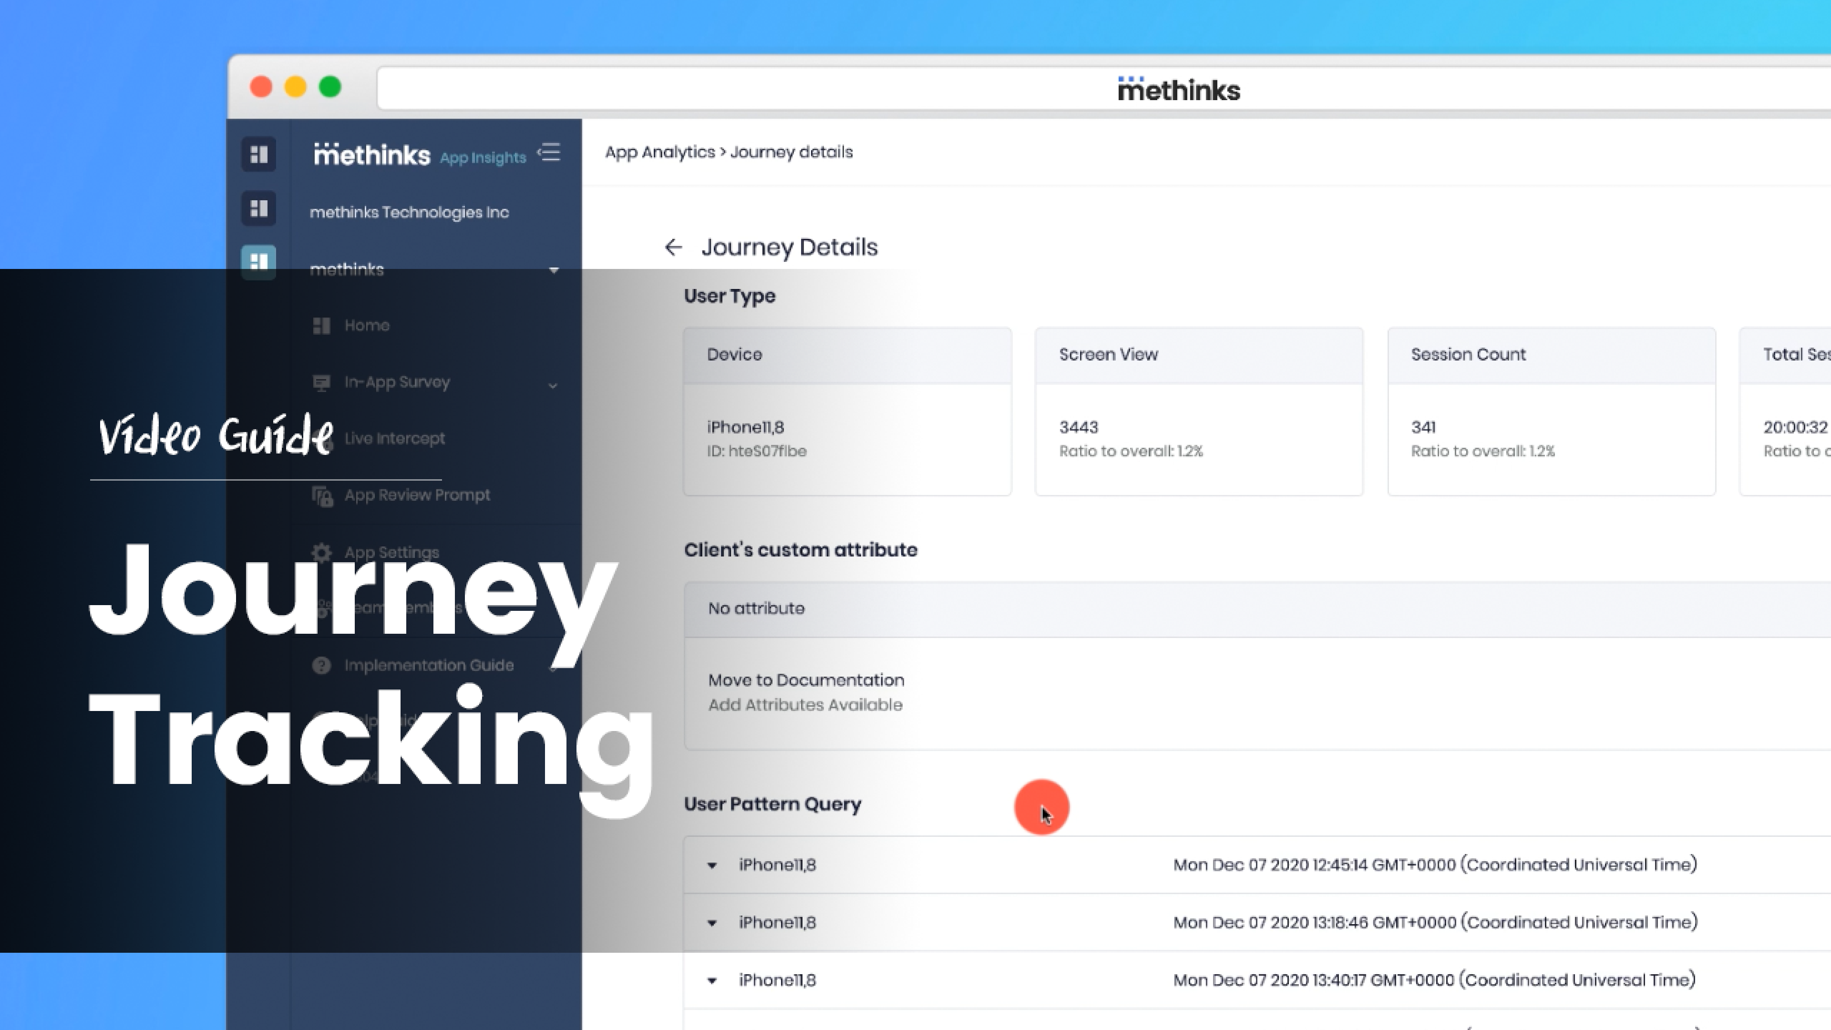Click the top dashboard grid icon in rail

tap(259, 154)
